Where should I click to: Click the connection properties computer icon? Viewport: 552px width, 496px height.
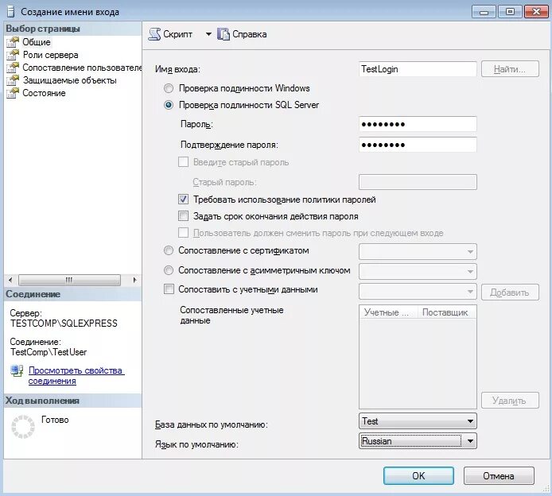(x=17, y=370)
